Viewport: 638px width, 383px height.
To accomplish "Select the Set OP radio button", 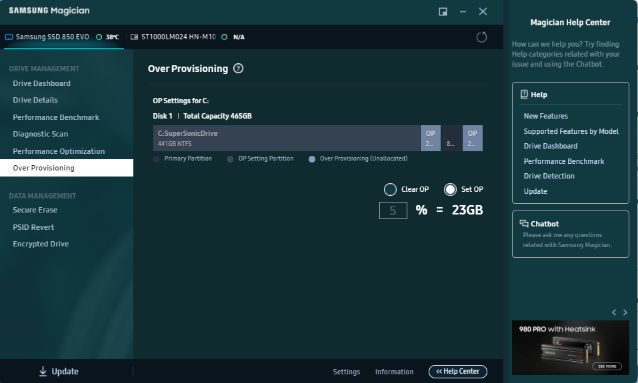I will click(450, 189).
